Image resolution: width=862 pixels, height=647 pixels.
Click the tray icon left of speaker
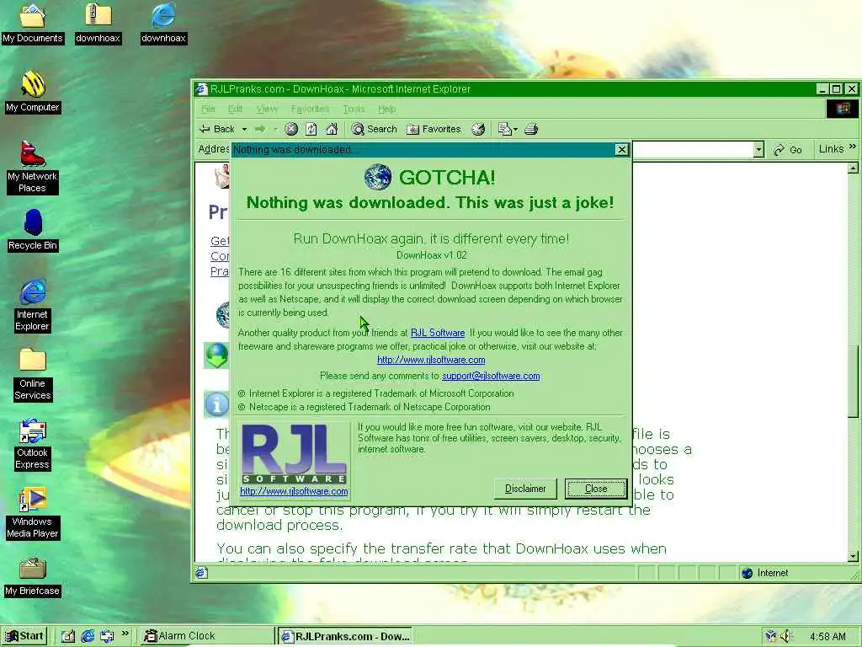coord(771,636)
